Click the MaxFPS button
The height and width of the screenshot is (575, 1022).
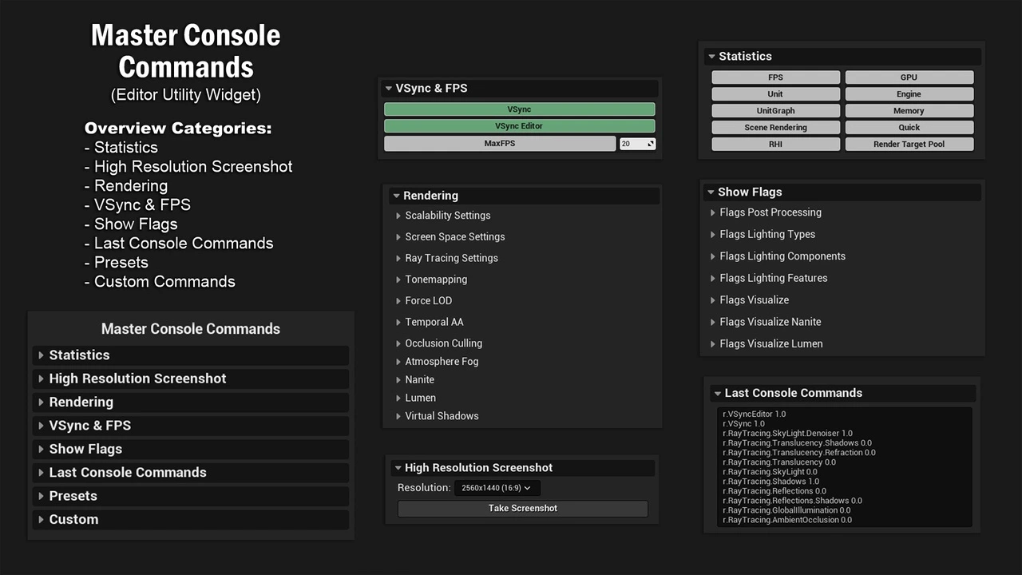coord(500,144)
